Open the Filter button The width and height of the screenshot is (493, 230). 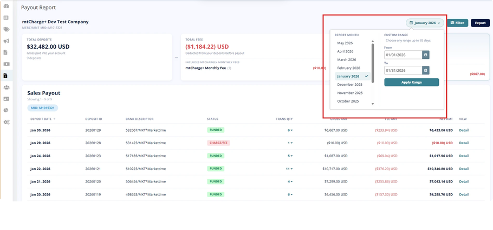tap(457, 23)
